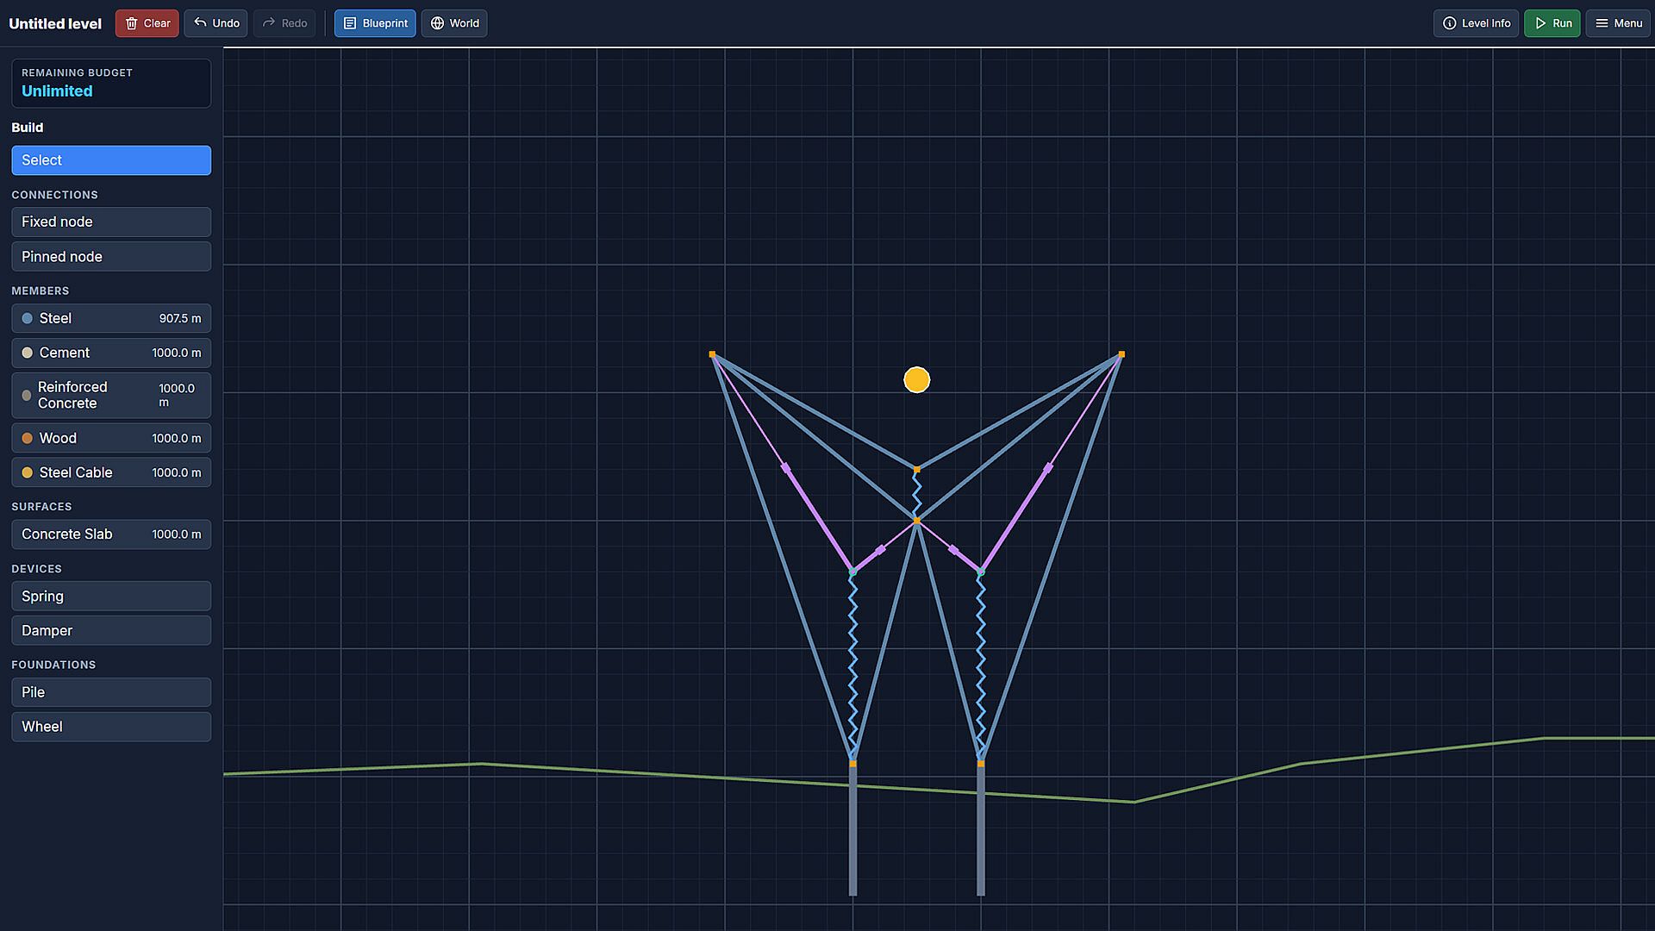Choose the Cement member material
This screenshot has height=931, width=1655.
111,353
